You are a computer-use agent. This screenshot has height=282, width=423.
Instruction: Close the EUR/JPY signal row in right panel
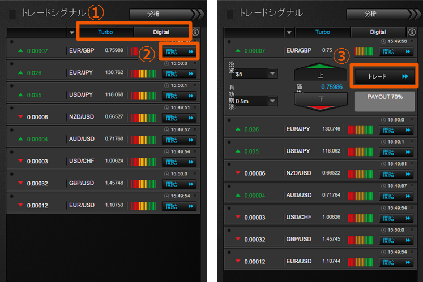tap(412, 119)
